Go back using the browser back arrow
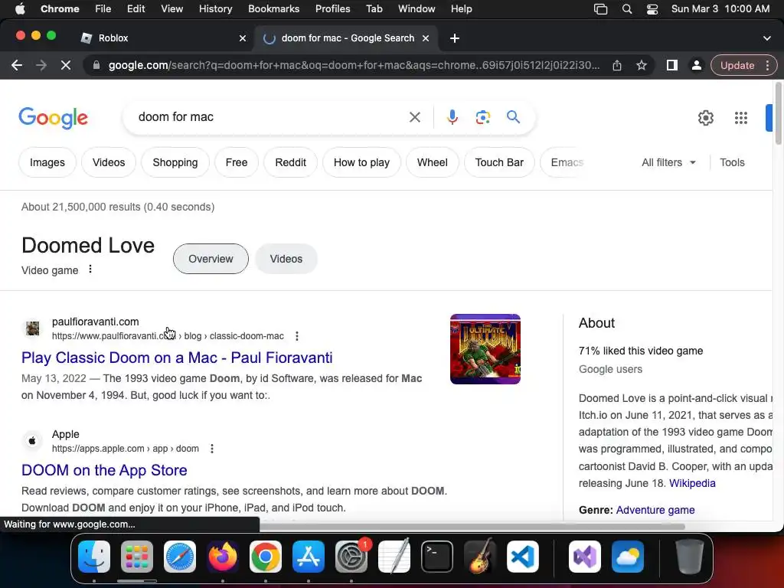 [17, 65]
